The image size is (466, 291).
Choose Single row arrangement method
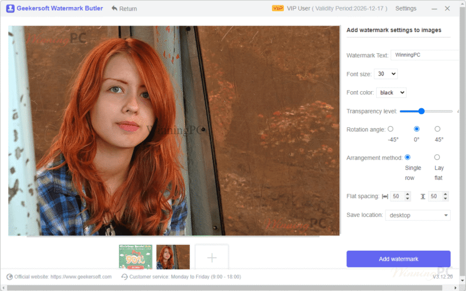click(x=407, y=157)
